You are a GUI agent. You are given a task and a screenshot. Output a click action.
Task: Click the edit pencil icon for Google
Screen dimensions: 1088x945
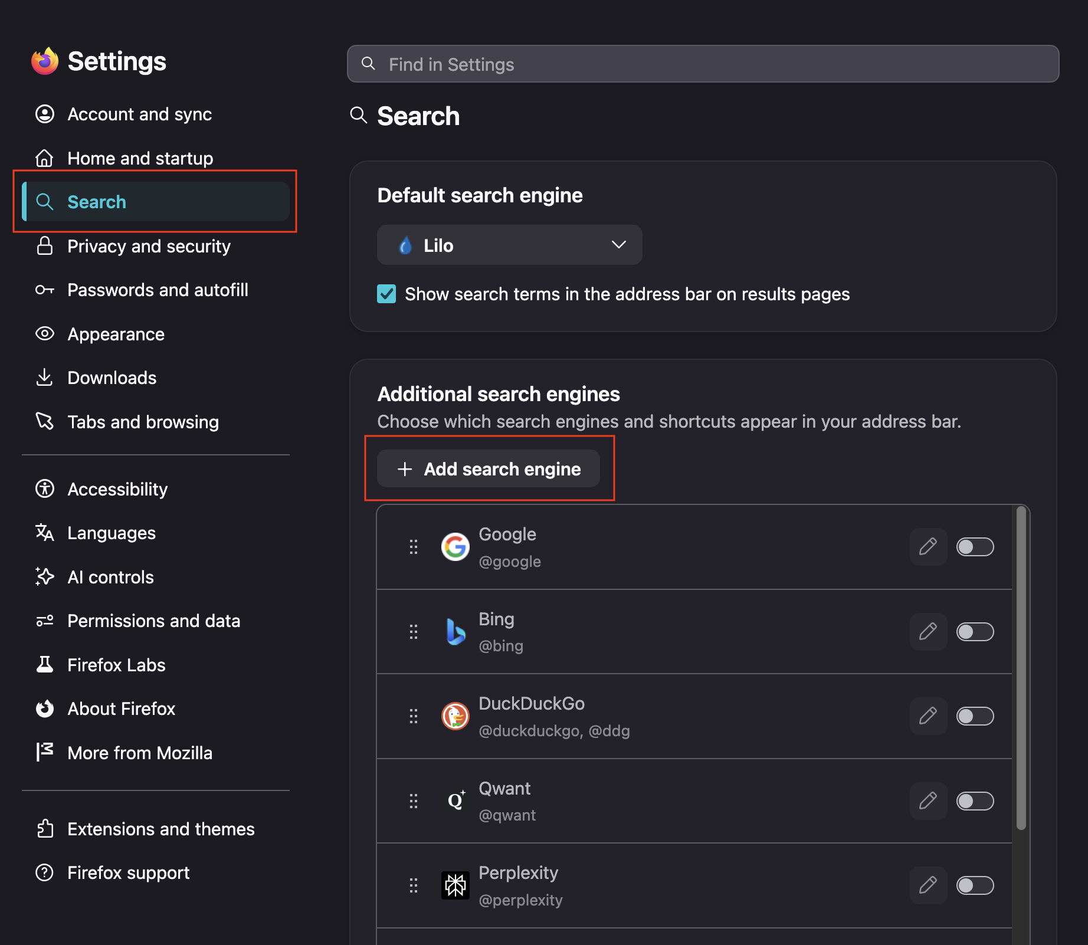(928, 547)
